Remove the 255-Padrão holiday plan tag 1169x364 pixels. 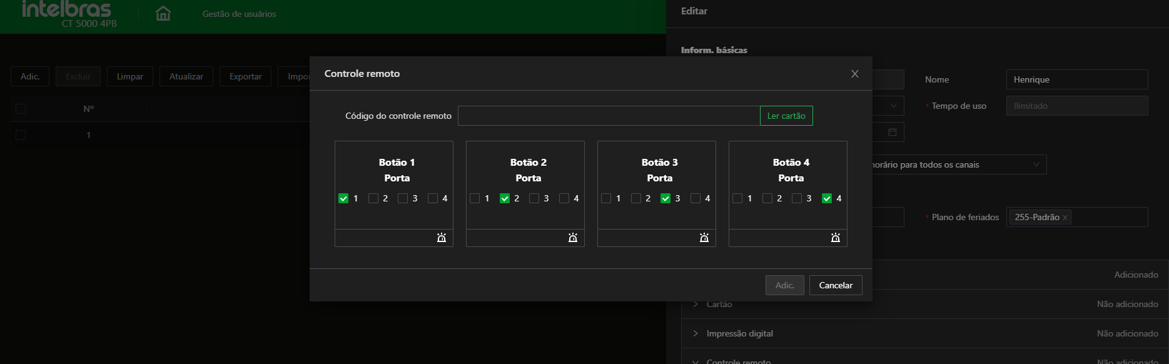tap(1065, 218)
